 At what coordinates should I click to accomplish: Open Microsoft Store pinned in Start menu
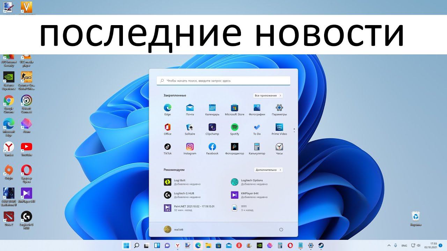[x=235, y=109]
